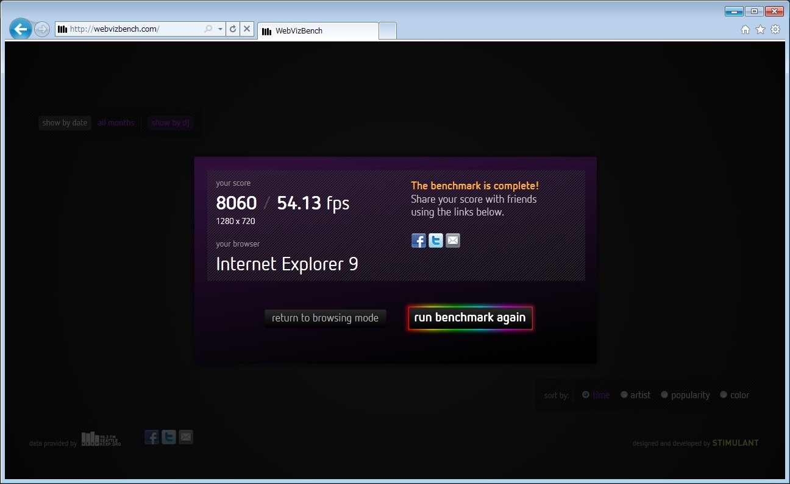The height and width of the screenshot is (484, 790).
Task: Click the 'Internet Explorer 9' browser name
Action: (287, 264)
